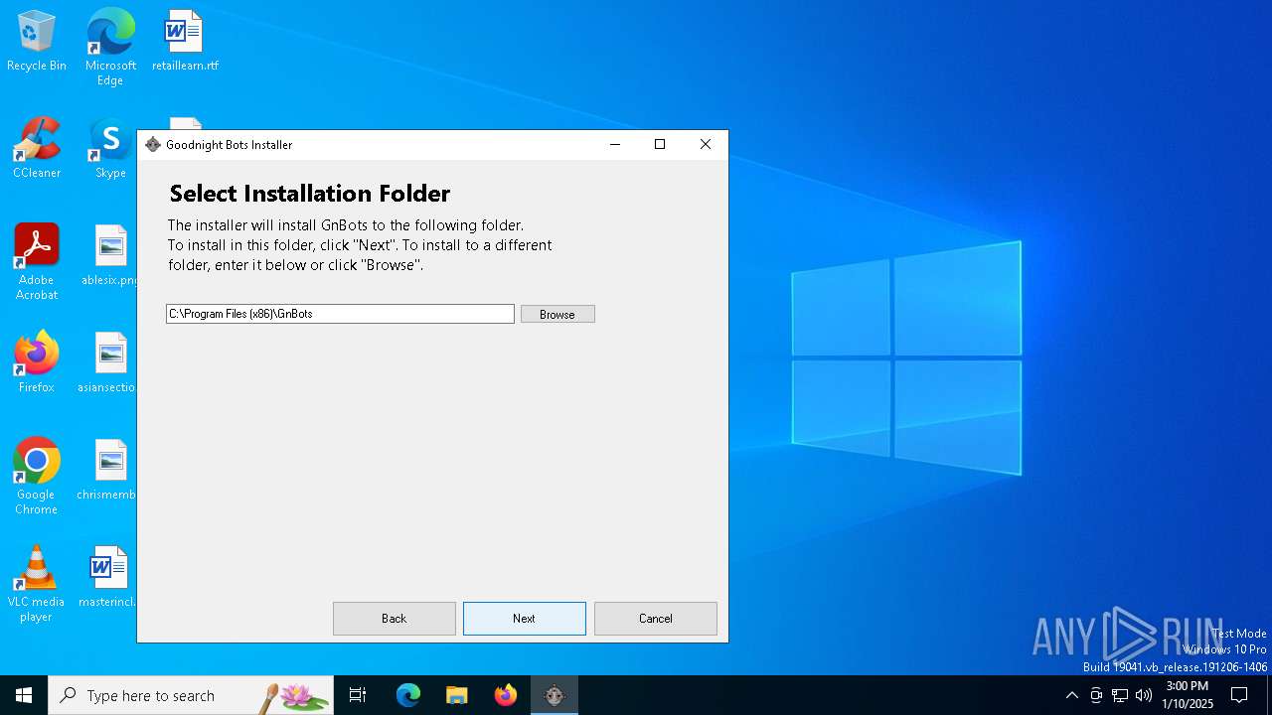Select the asiansection image desktop file
Viewport: 1272px width, 715px height.
(x=107, y=362)
